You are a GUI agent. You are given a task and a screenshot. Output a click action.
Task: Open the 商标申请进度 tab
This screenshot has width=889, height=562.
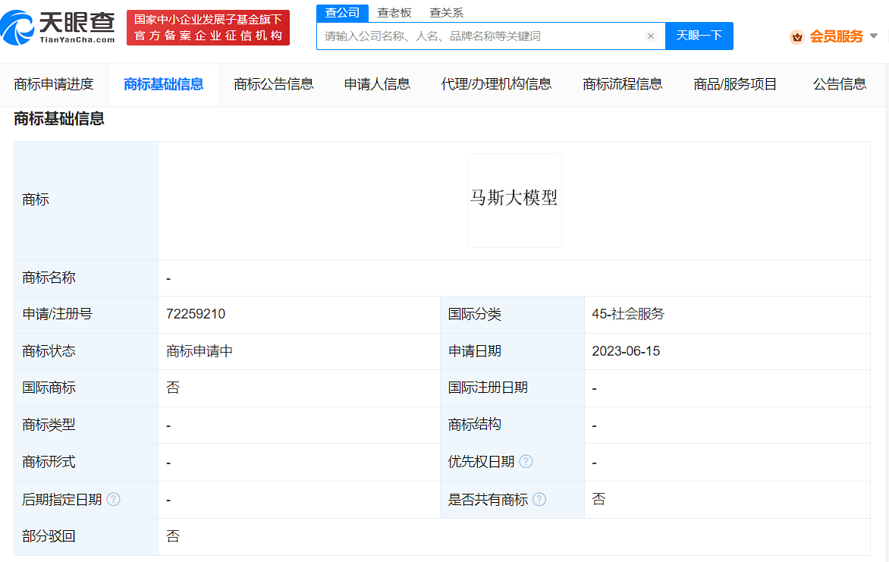[x=54, y=84]
